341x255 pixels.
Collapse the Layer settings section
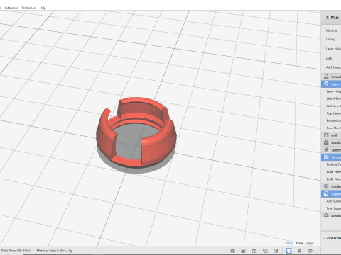331,84
